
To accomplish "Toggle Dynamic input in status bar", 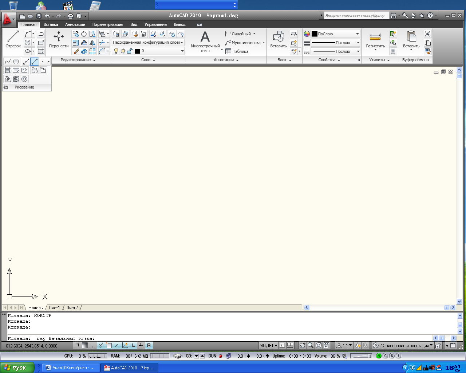I will click(x=133, y=345).
